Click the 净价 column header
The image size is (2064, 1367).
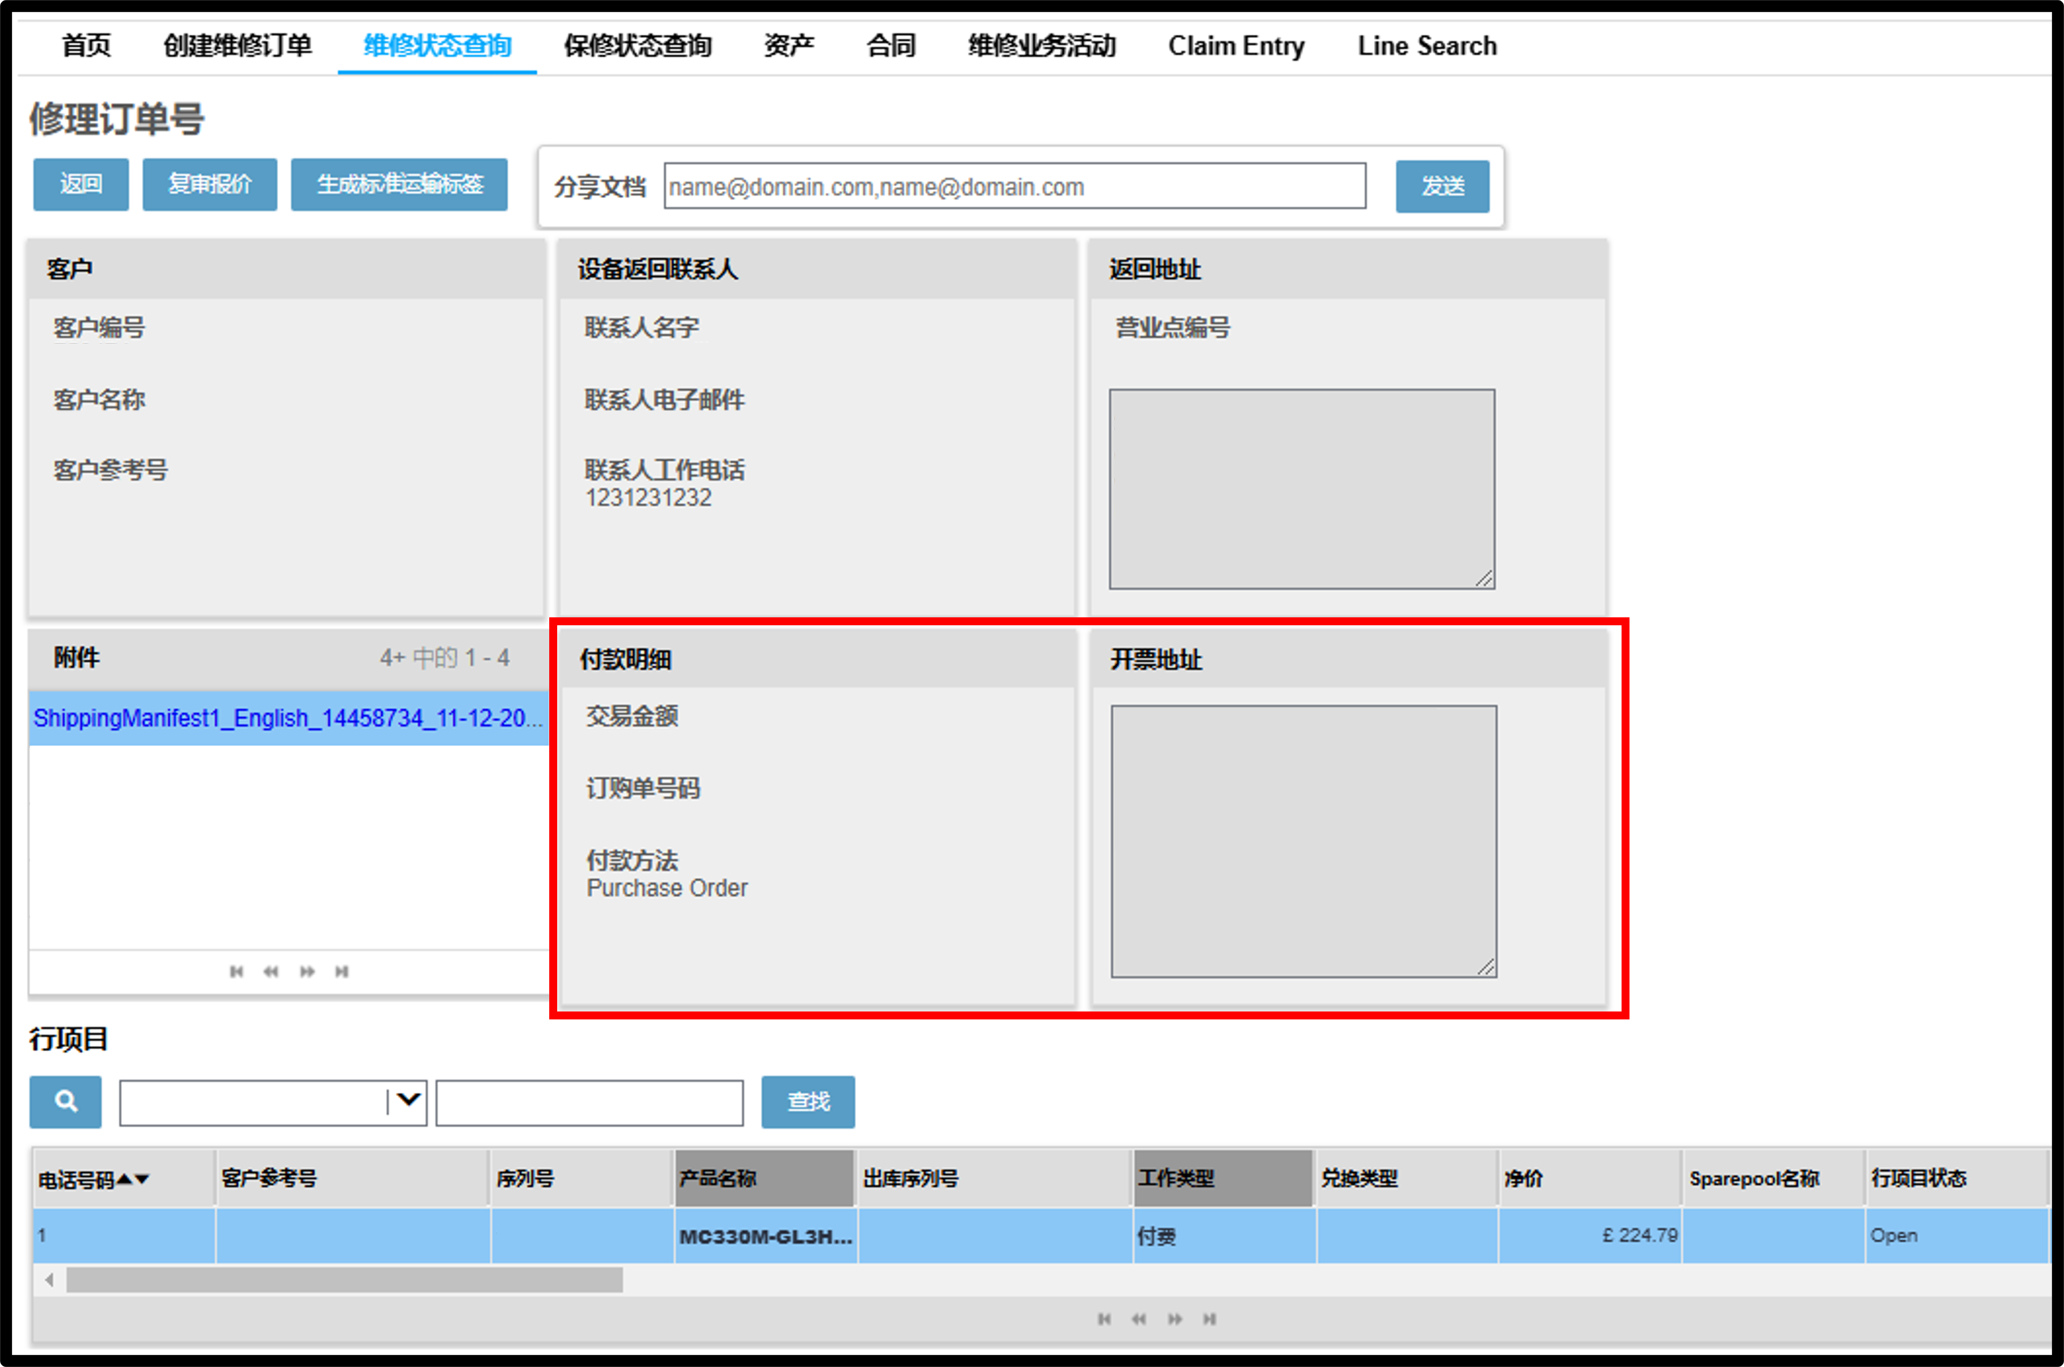[1590, 1178]
